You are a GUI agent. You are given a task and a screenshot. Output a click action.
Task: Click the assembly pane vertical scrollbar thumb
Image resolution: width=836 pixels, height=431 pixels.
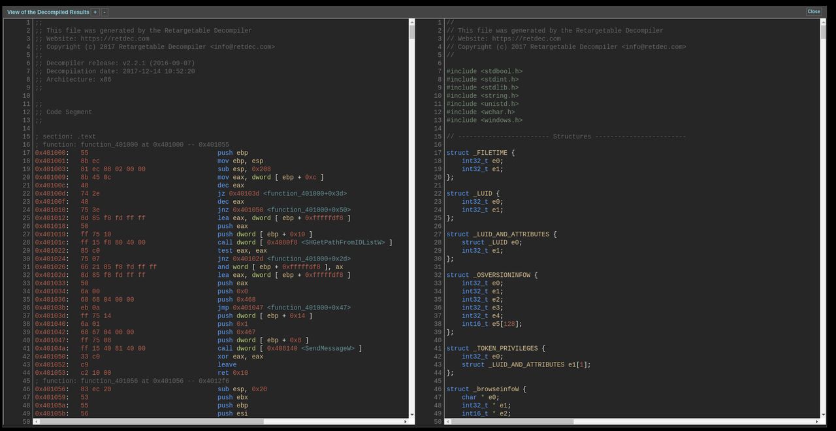point(411,32)
